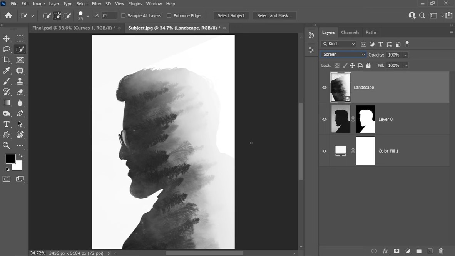
Task: Hide the Color Fill 1 layer
Action: pos(325,151)
